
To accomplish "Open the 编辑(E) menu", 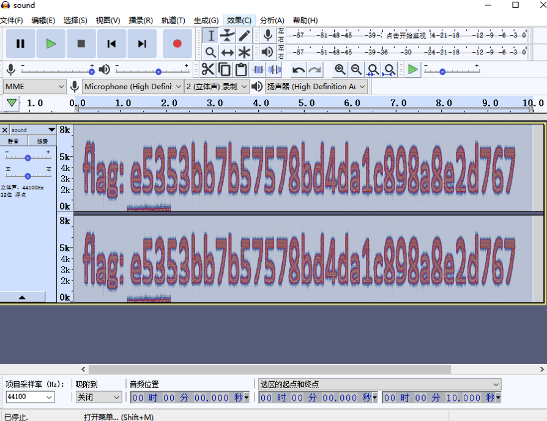I will pos(43,21).
